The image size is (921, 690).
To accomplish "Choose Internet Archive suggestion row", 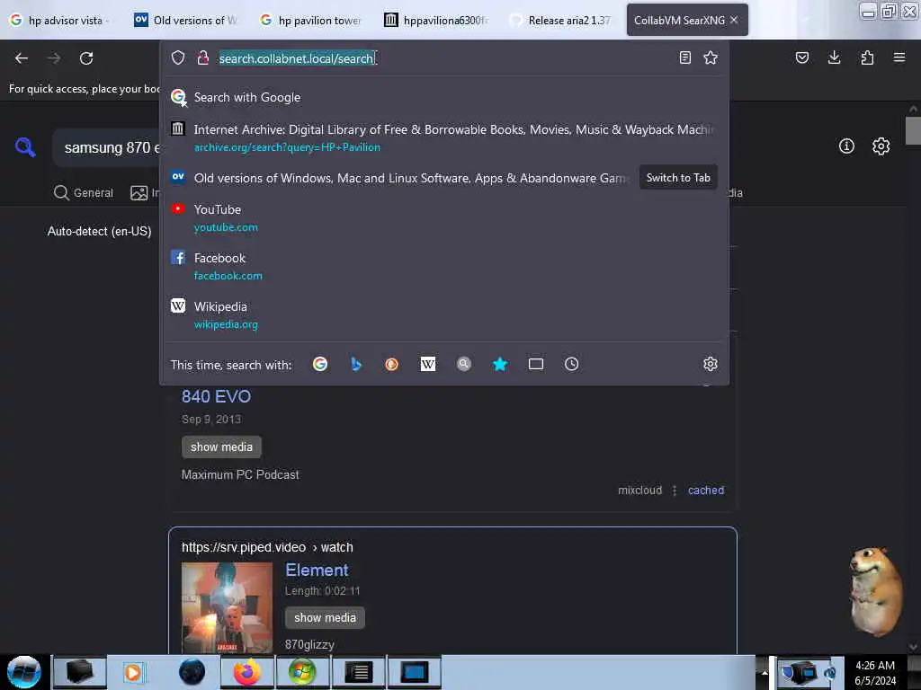I will coord(444,137).
